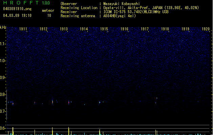Click the cyan dot echo below the 1914 label
Image resolution: width=213 pixels, height=135 pixels.
point(85,105)
